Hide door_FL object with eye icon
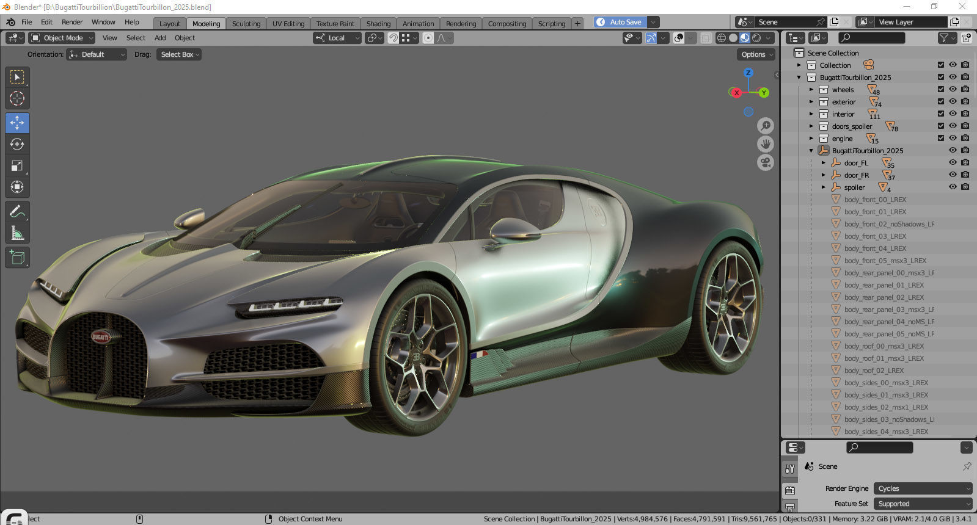977x525 pixels. pos(953,162)
